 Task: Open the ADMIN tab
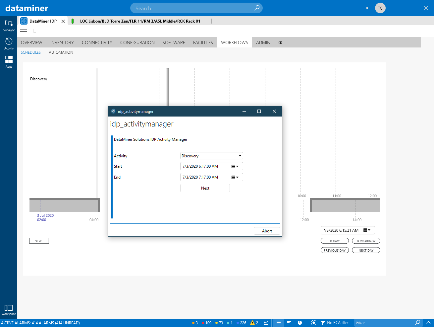pos(263,42)
